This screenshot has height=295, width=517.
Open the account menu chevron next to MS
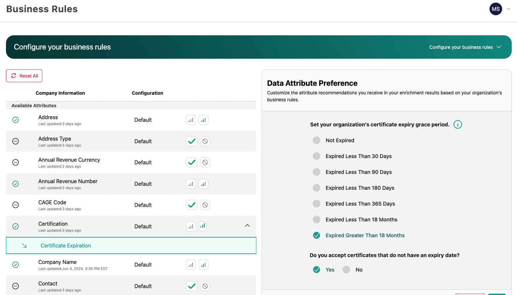pos(508,9)
